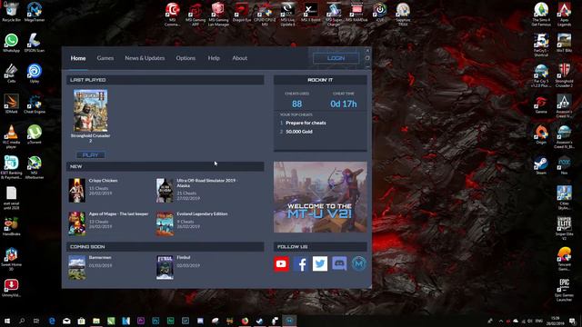Open ESET Banking & Payment icon
The height and width of the screenshot is (327, 582).
[12, 167]
